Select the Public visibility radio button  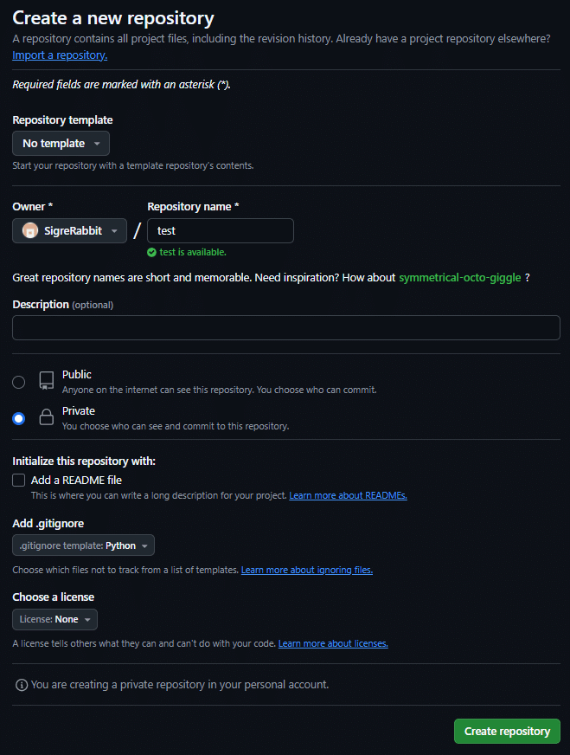(18, 382)
